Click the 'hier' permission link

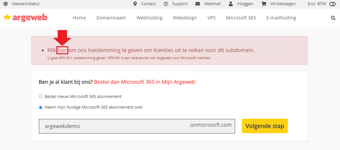(62, 50)
